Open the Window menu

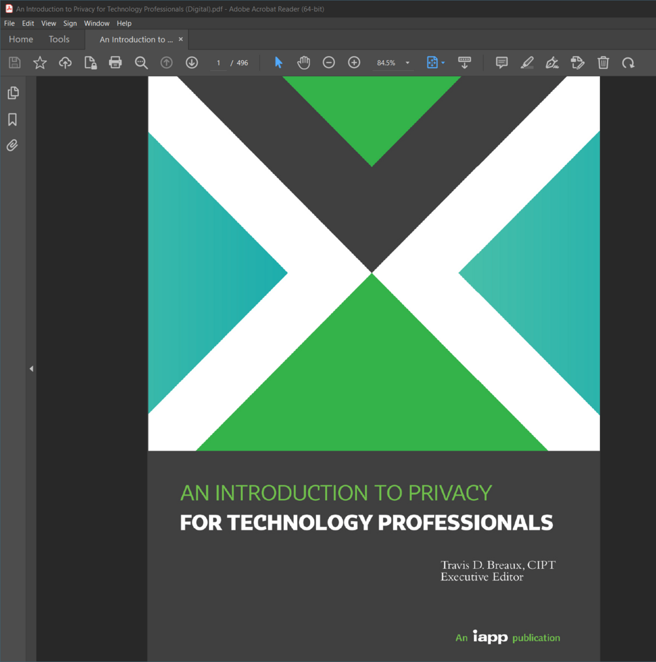tap(97, 23)
